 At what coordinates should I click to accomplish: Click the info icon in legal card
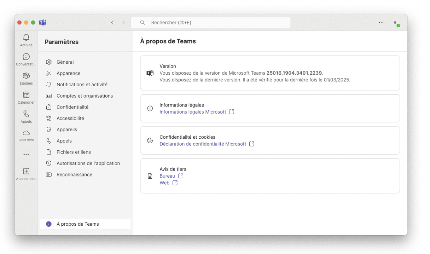click(150, 109)
